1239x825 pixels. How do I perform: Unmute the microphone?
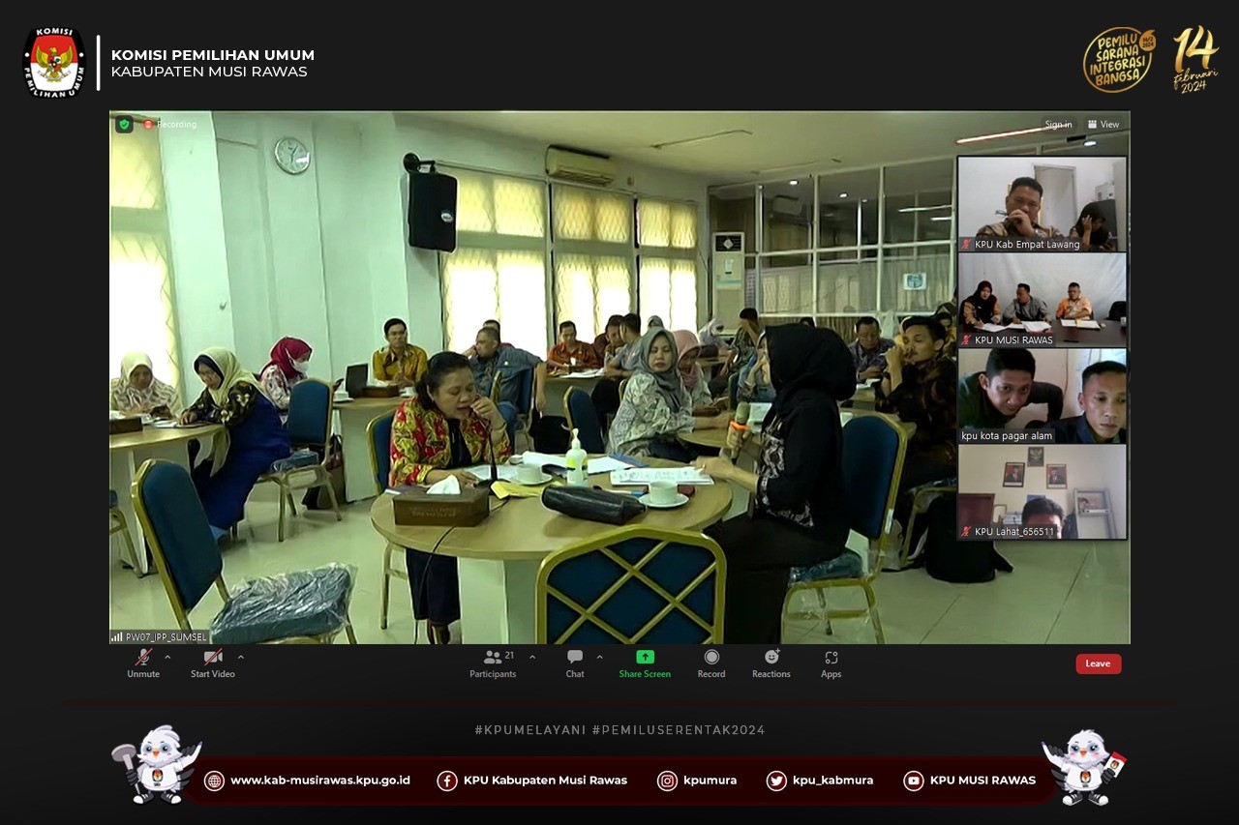[143, 658]
